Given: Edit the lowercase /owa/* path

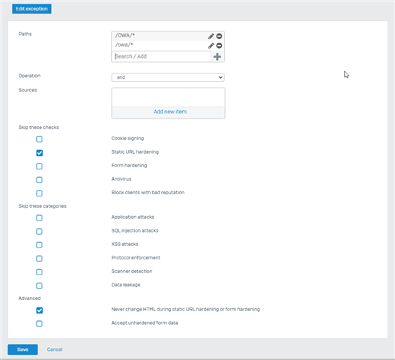Looking at the screenshot, I should (211, 46).
